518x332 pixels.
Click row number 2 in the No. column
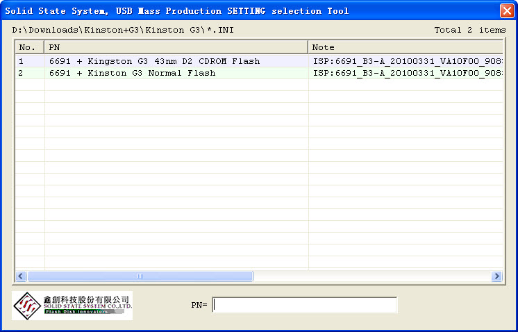tap(22, 73)
